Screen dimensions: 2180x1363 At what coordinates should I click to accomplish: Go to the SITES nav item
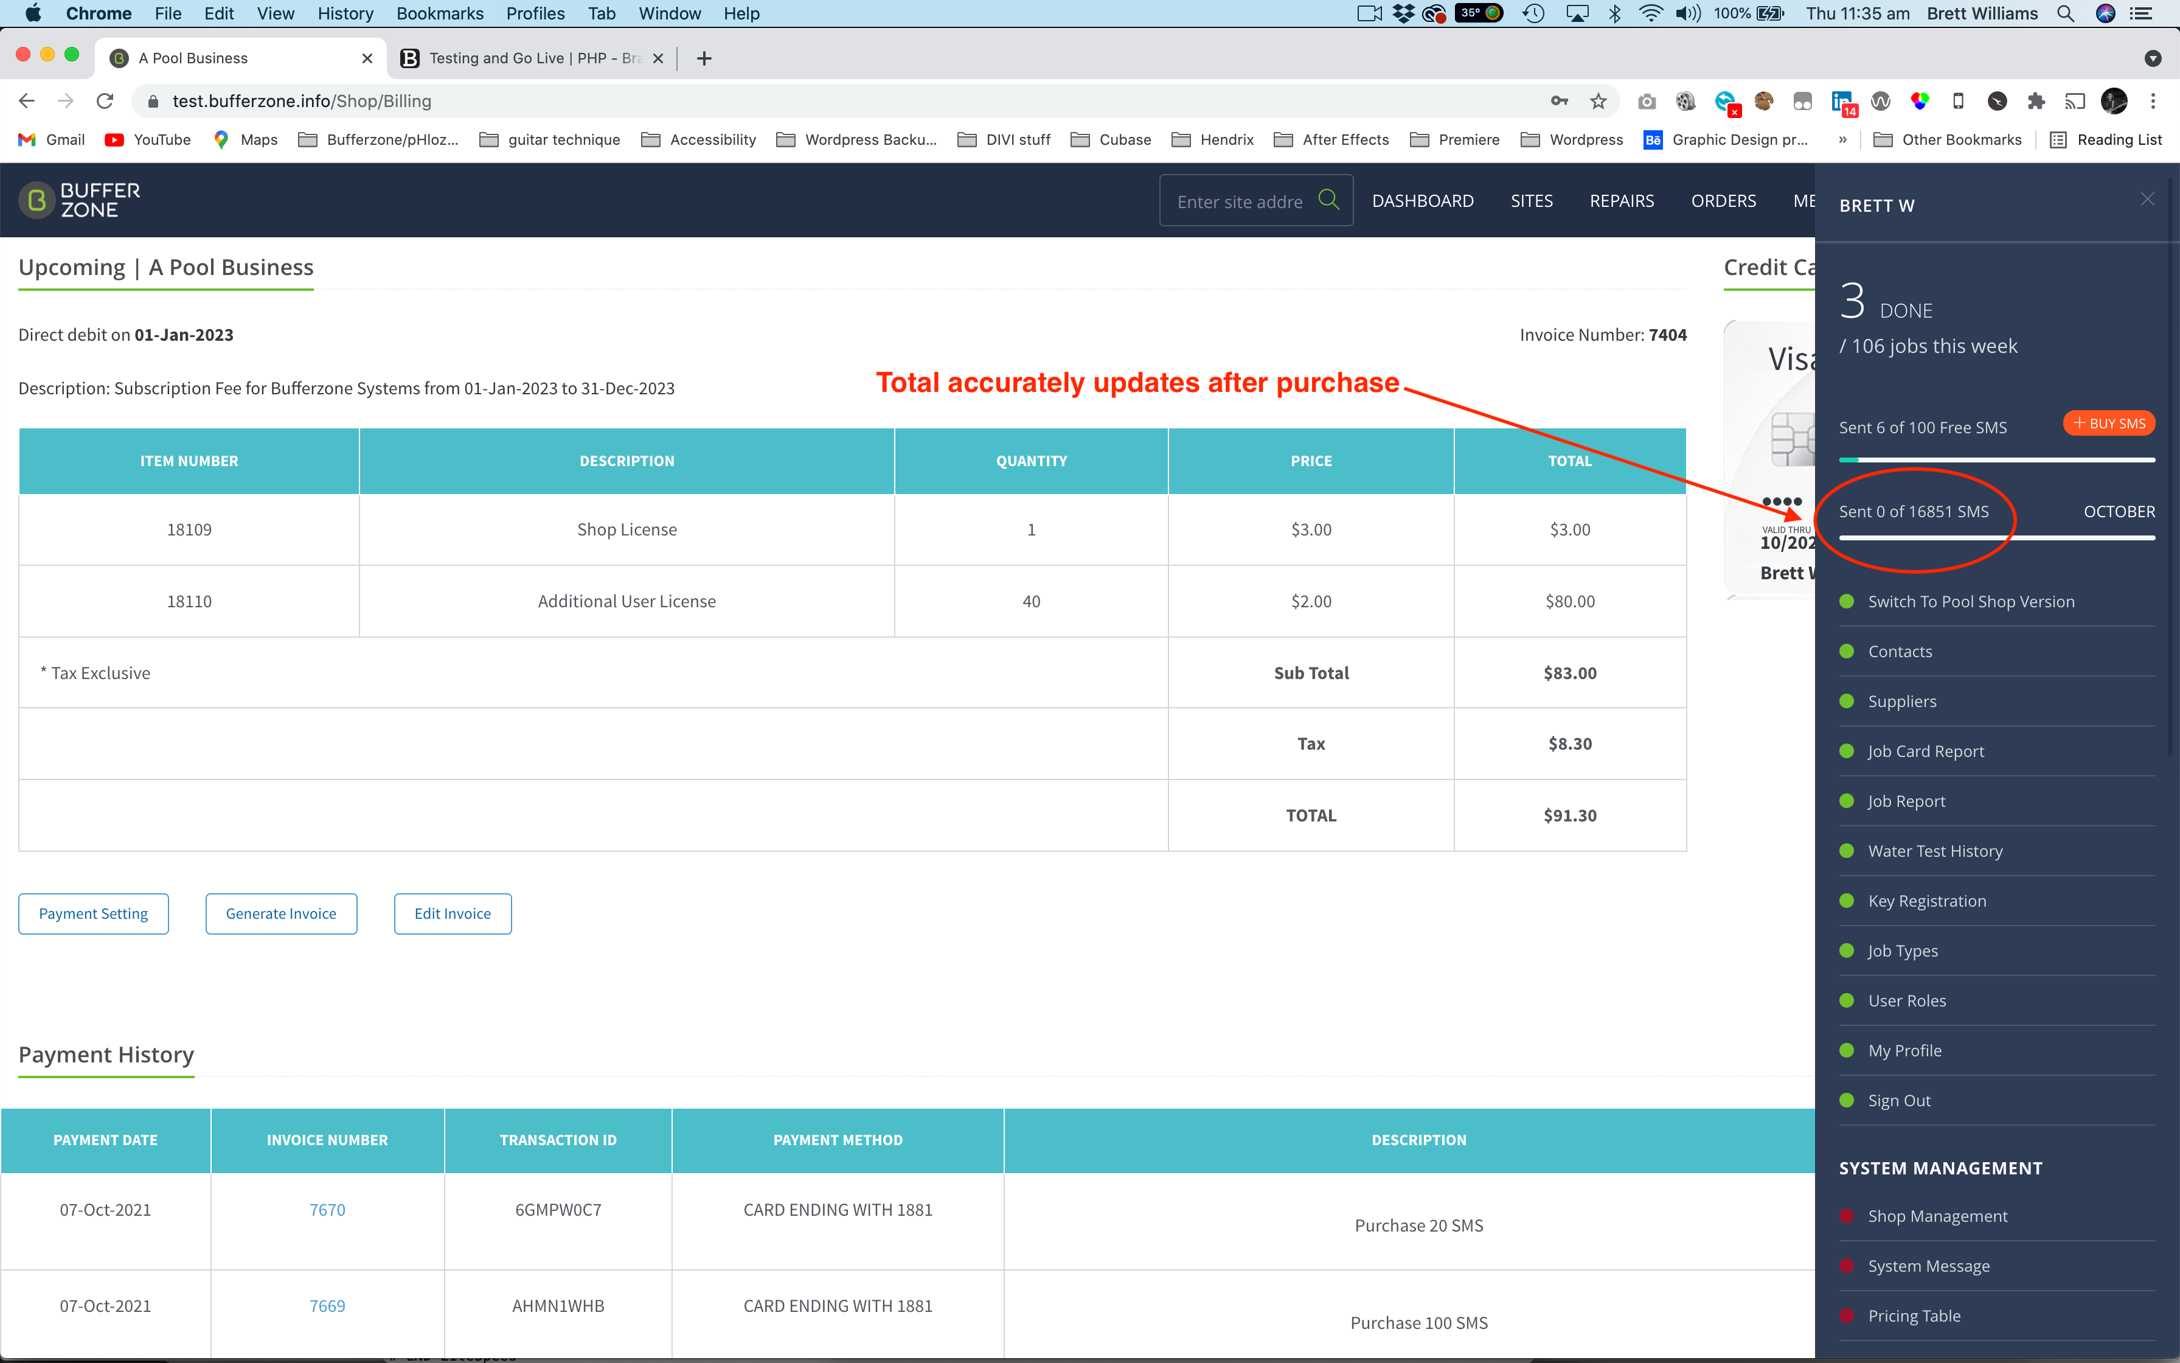pos(1532,200)
